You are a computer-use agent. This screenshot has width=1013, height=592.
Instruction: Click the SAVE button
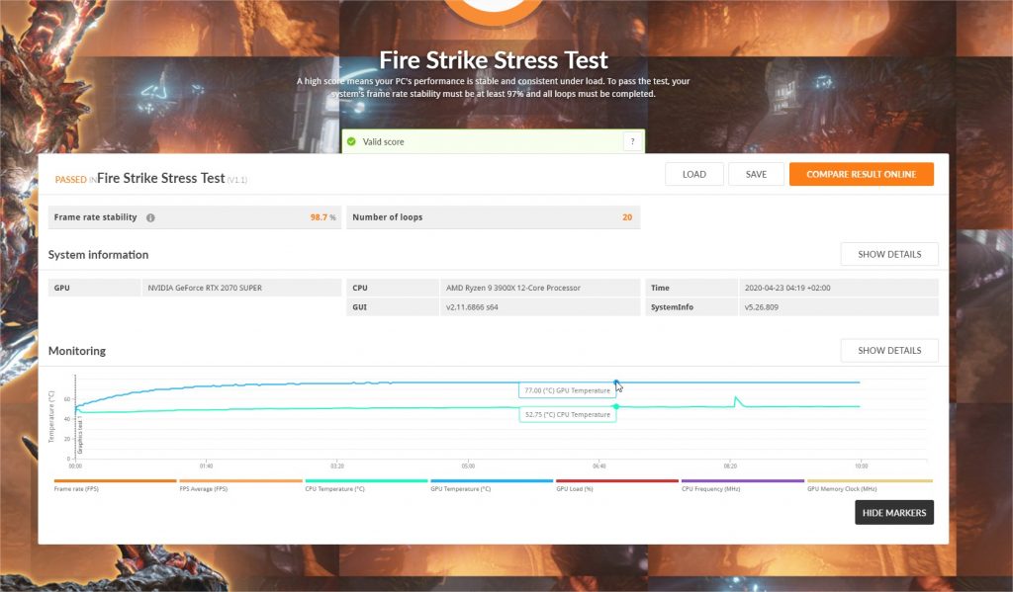click(x=756, y=174)
